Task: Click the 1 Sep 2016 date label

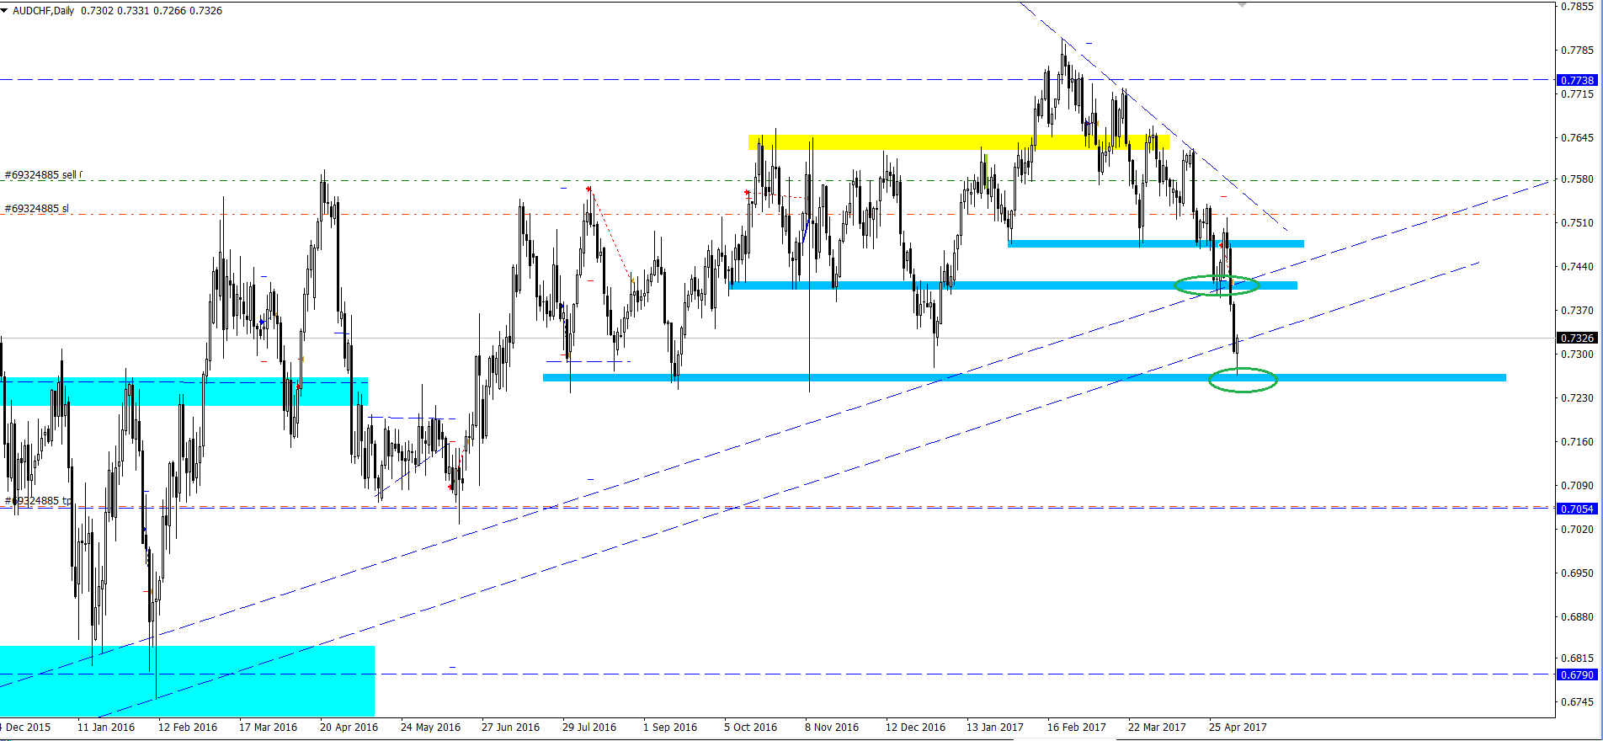Action: point(670,727)
